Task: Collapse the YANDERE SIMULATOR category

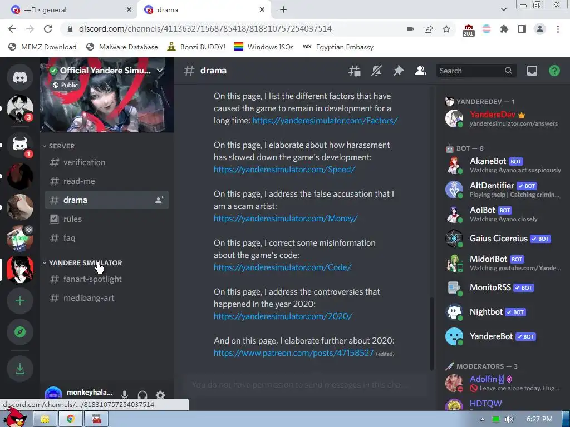Action: click(x=82, y=263)
